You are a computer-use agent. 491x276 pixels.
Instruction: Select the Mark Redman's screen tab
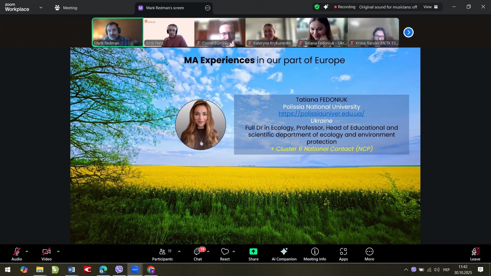[x=165, y=8]
